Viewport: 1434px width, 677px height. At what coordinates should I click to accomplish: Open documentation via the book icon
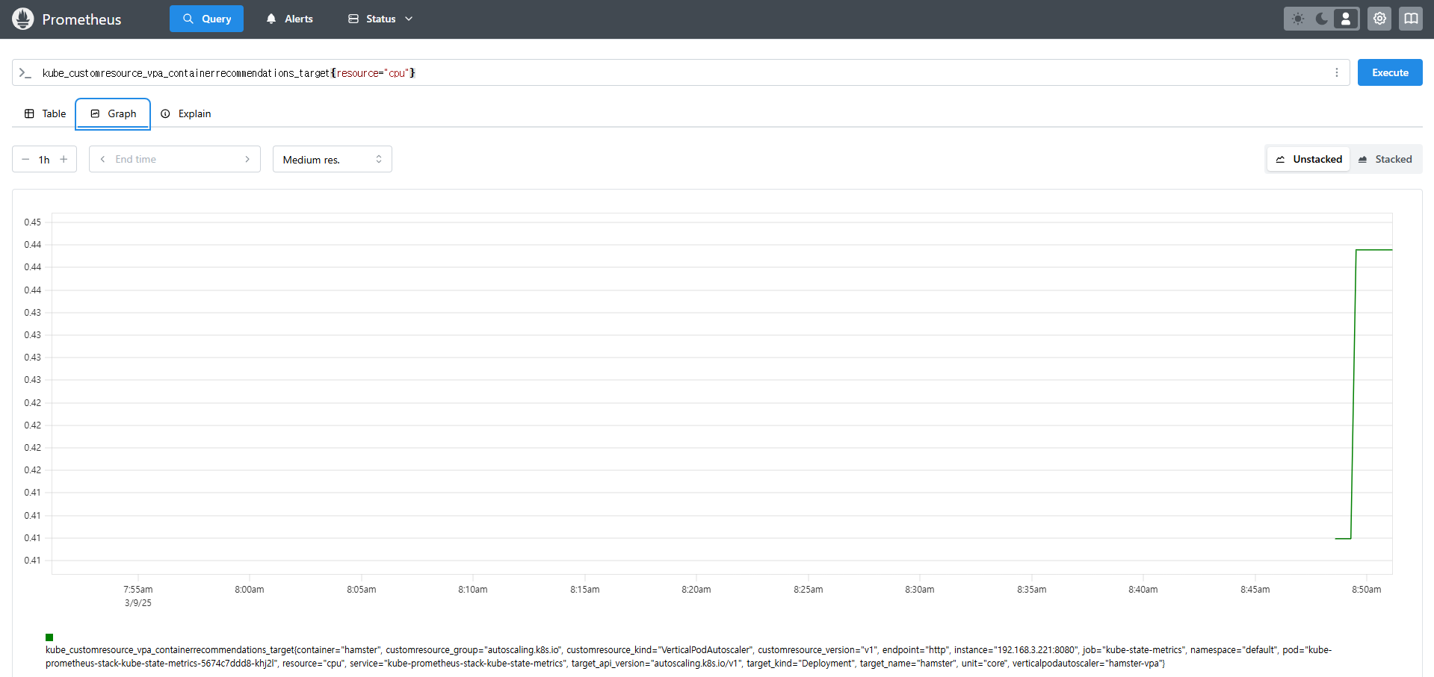pyautogui.click(x=1411, y=19)
